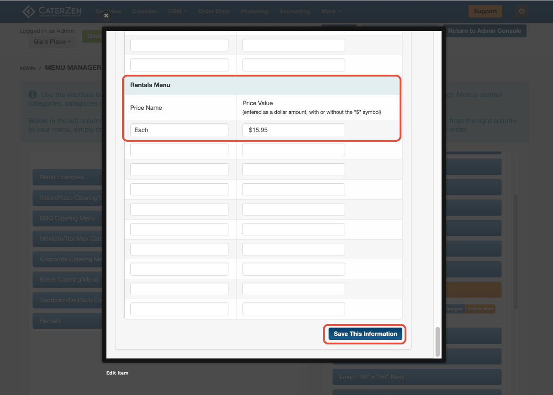Click the page's right-side scrollbar

coord(516,251)
